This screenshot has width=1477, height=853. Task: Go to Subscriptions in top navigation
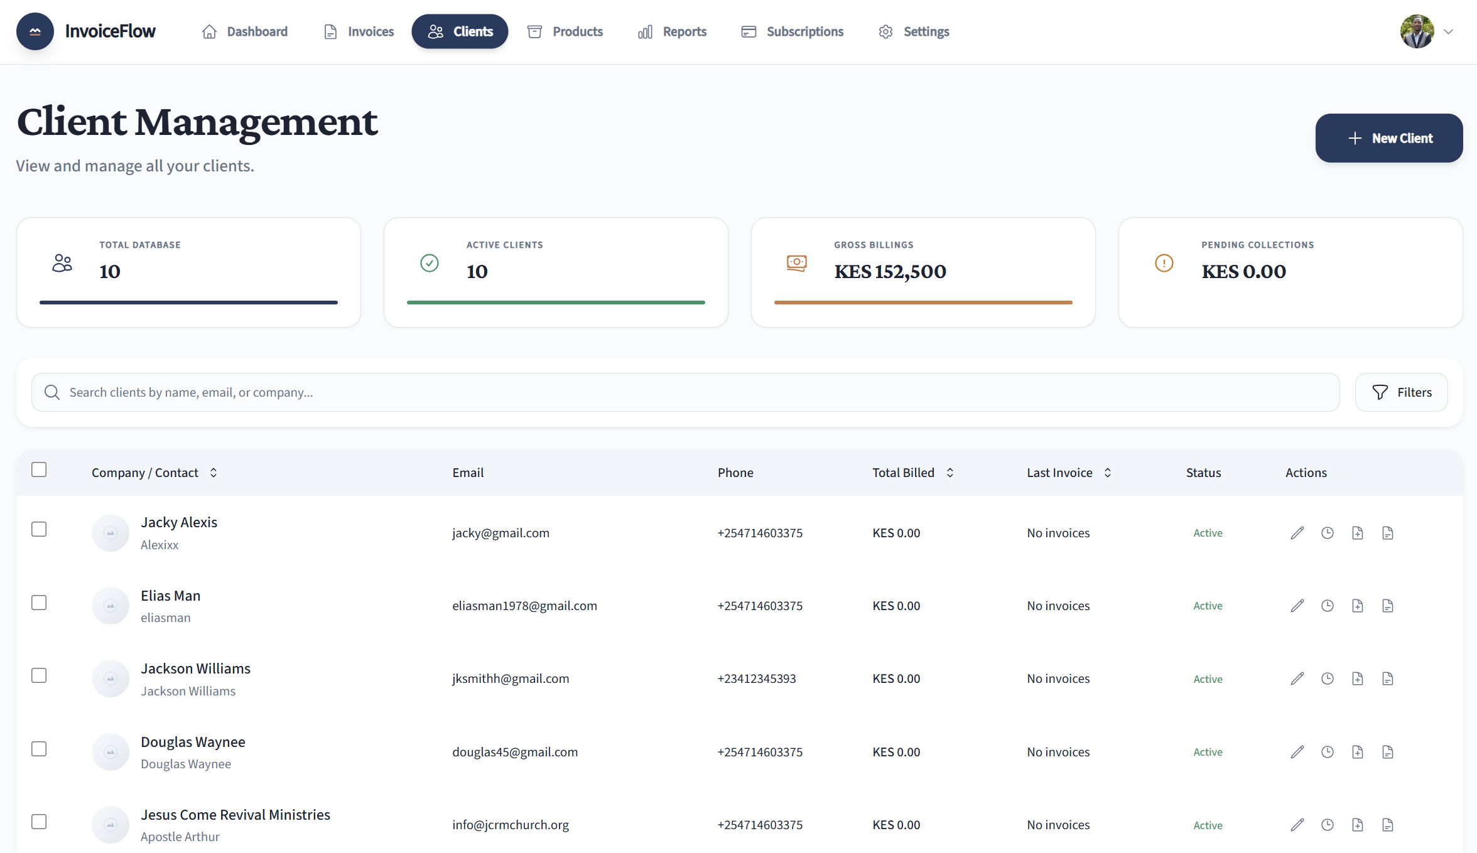(x=793, y=31)
